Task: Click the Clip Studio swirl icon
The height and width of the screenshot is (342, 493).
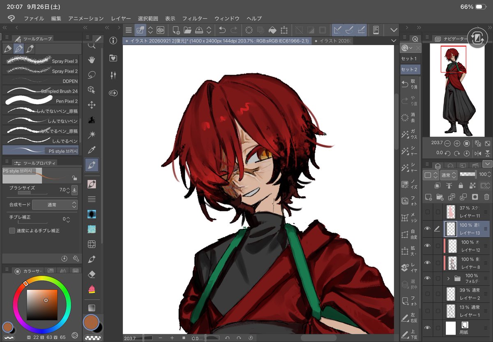Action: click(160, 30)
